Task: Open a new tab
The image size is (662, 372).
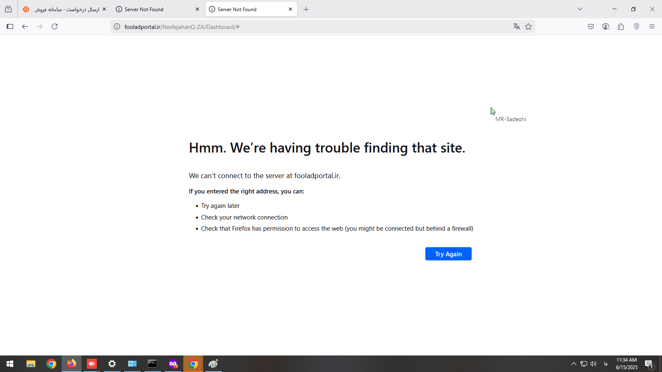Action: [x=306, y=9]
